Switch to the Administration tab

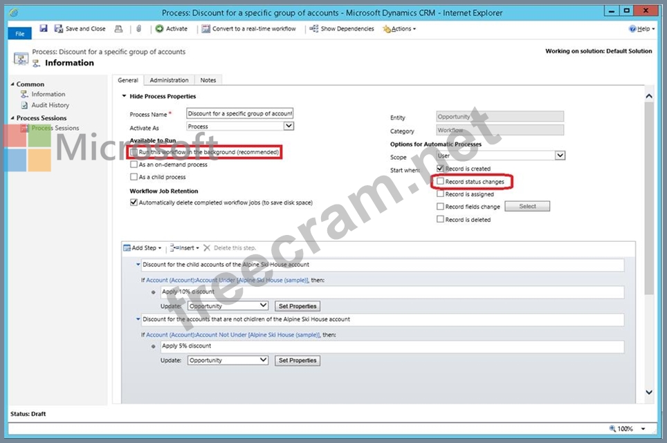[169, 80]
